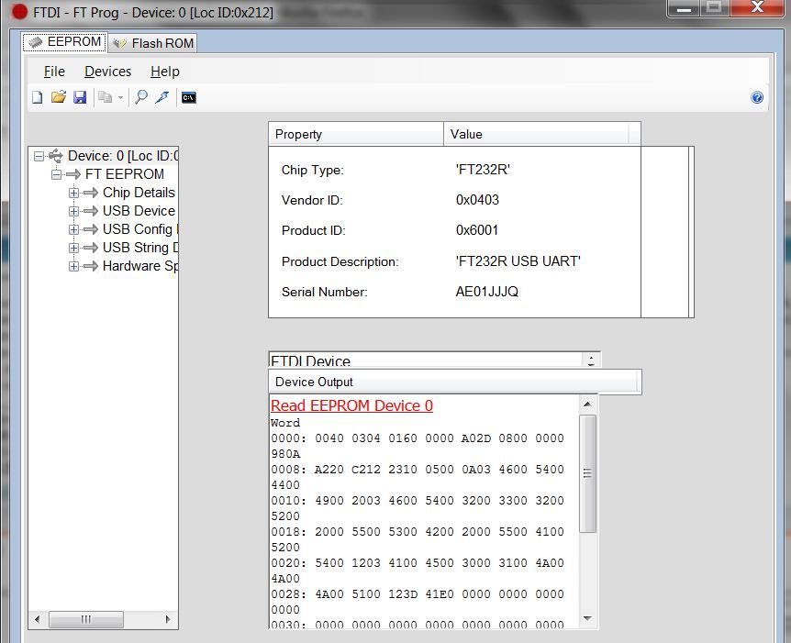Expand the Chip Details tree node
The image size is (791, 643).
point(73,193)
